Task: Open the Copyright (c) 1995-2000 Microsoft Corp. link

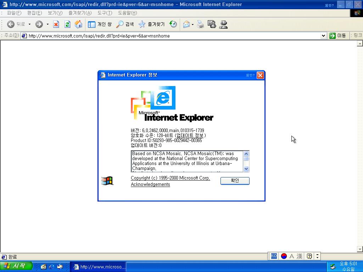Action: click(x=171, y=178)
